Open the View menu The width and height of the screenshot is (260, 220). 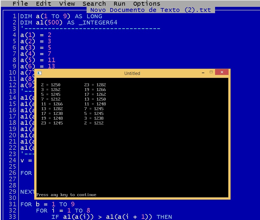pos(67,4)
